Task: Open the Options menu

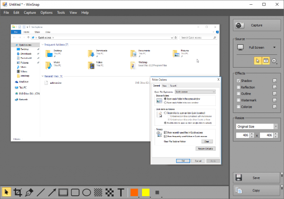Action: pyautogui.click(x=46, y=12)
